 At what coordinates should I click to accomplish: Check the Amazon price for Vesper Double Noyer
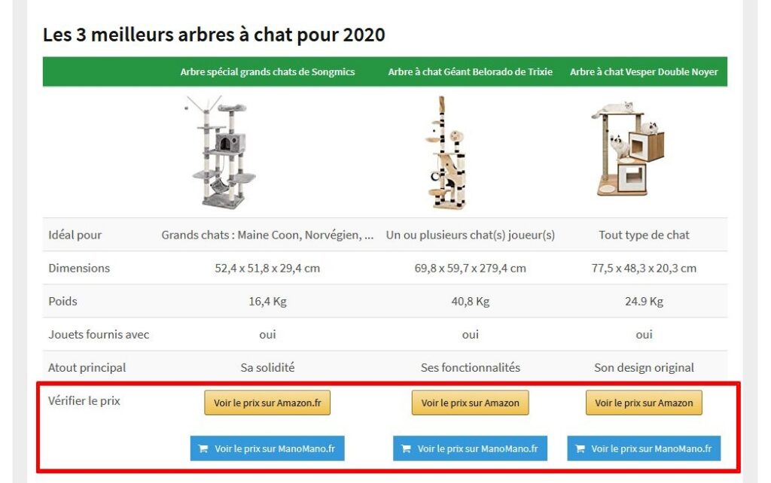pos(644,402)
